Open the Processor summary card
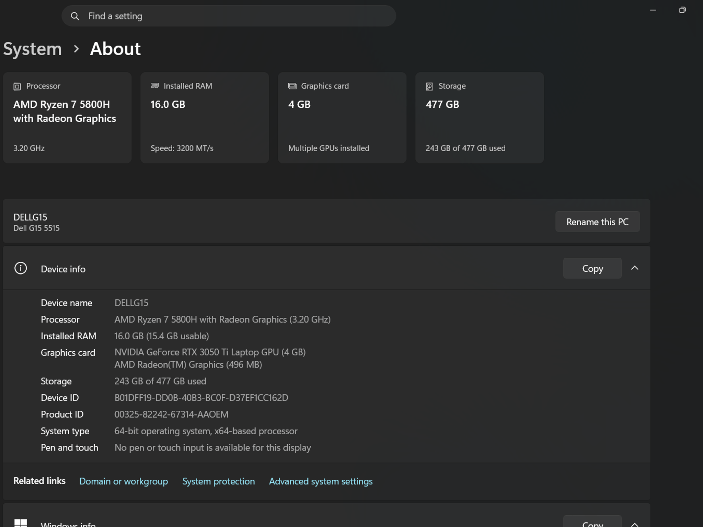 click(x=67, y=118)
